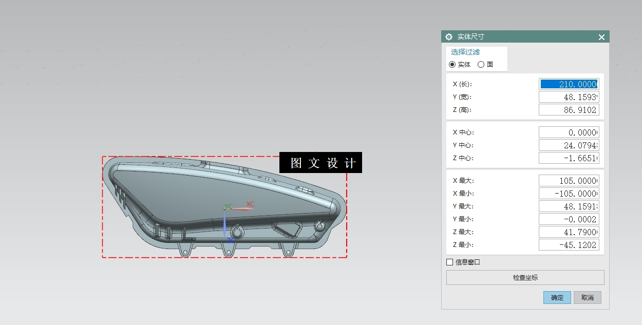
Task: Enable the 信息窗口 checkbox
Action: [x=450, y=262]
